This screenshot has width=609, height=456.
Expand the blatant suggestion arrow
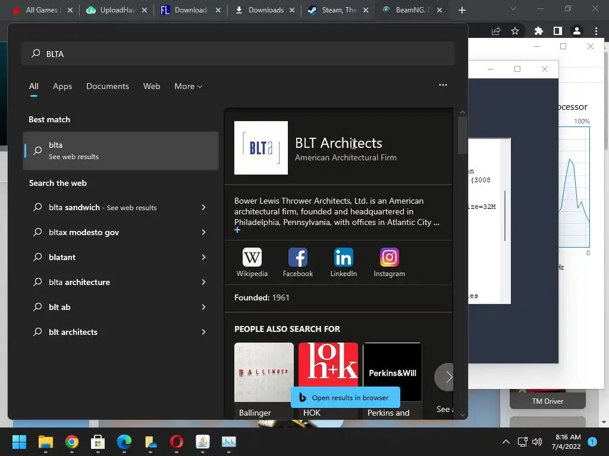pyautogui.click(x=203, y=257)
